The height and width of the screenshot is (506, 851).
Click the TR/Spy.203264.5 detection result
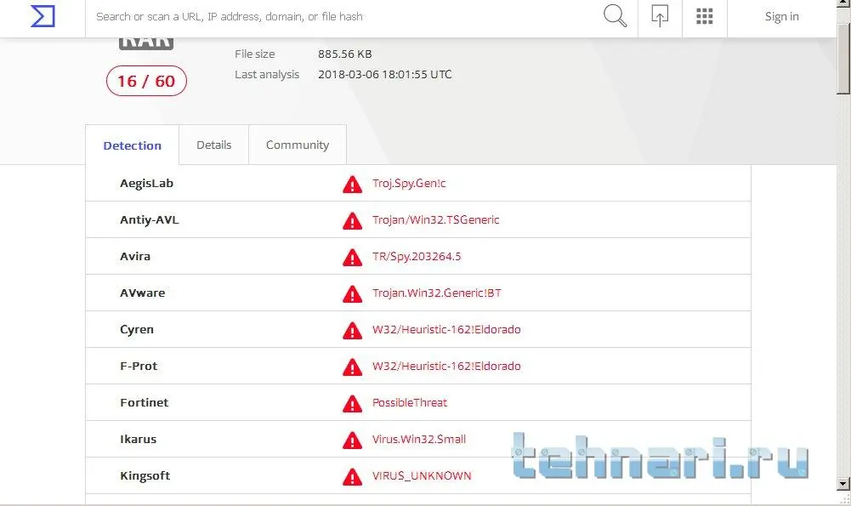417,256
